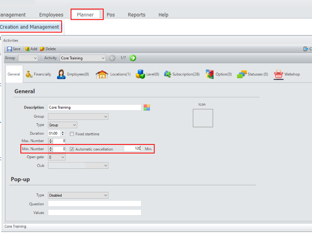Go to next activity with green arrow
This screenshot has width=312, height=250.
(133, 58)
